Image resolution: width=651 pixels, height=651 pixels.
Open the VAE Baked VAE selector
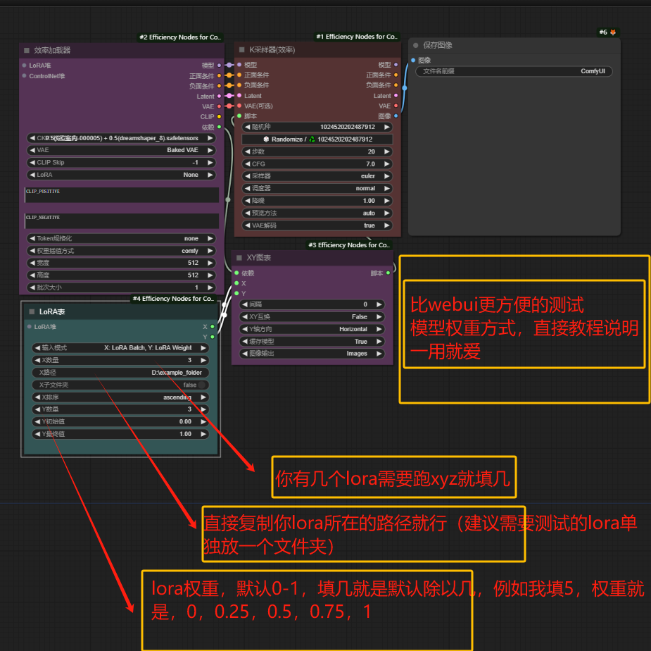[121, 150]
